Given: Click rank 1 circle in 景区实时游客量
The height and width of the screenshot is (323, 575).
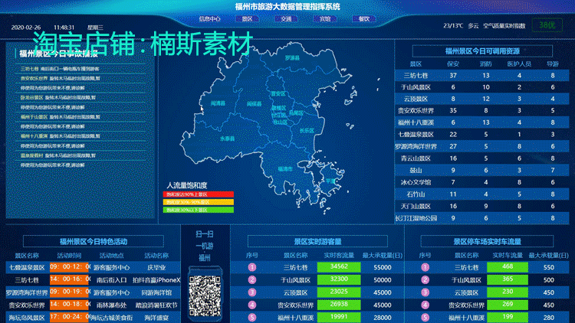Looking at the screenshot, I should pos(252,267).
